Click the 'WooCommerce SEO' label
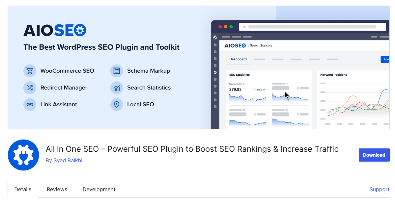 tap(67, 71)
